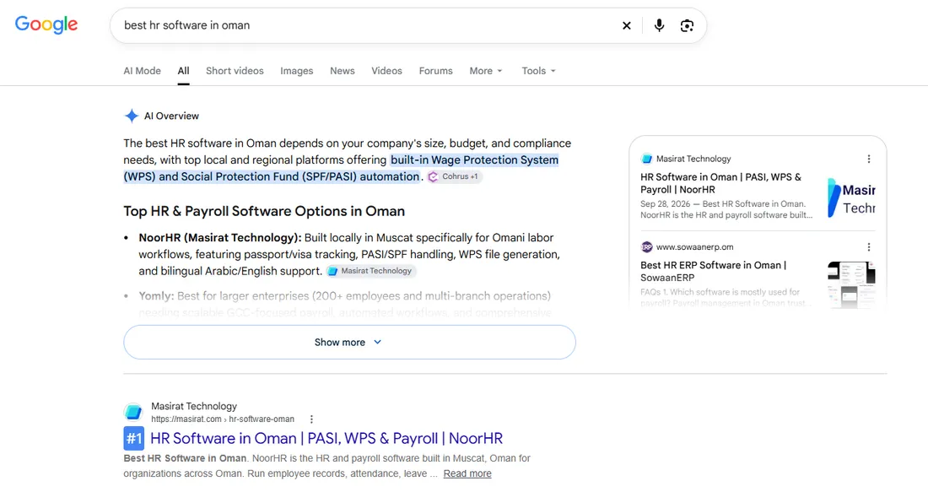Select the All tab

pos(183,70)
